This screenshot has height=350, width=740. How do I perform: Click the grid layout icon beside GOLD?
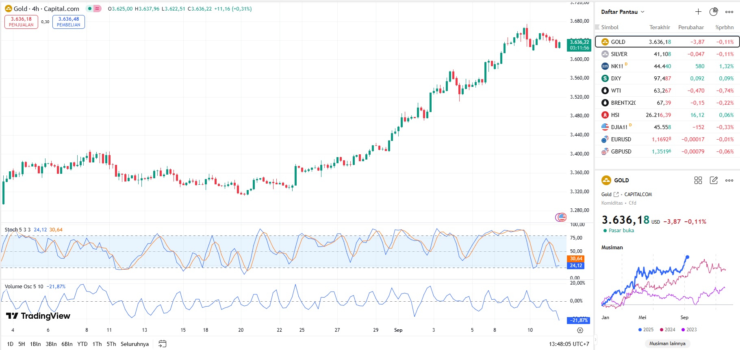point(698,180)
